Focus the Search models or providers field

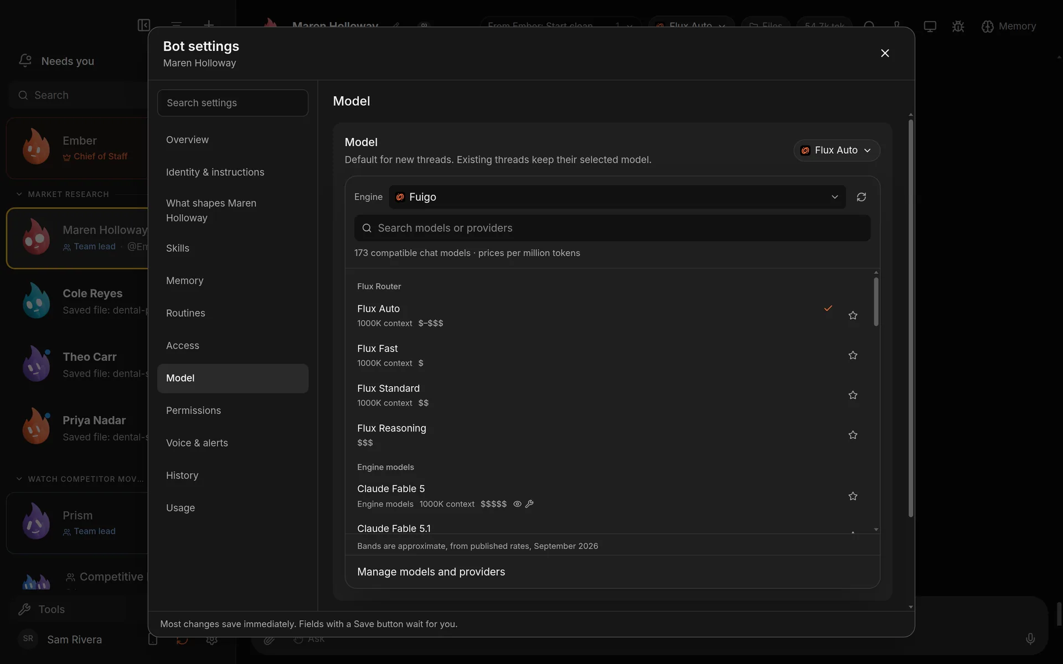(x=612, y=228)
